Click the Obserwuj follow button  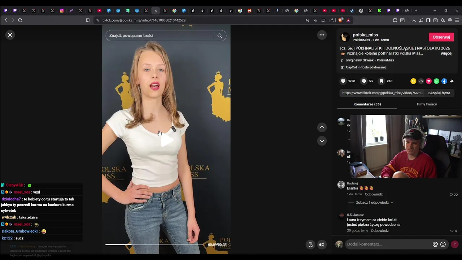441,37
